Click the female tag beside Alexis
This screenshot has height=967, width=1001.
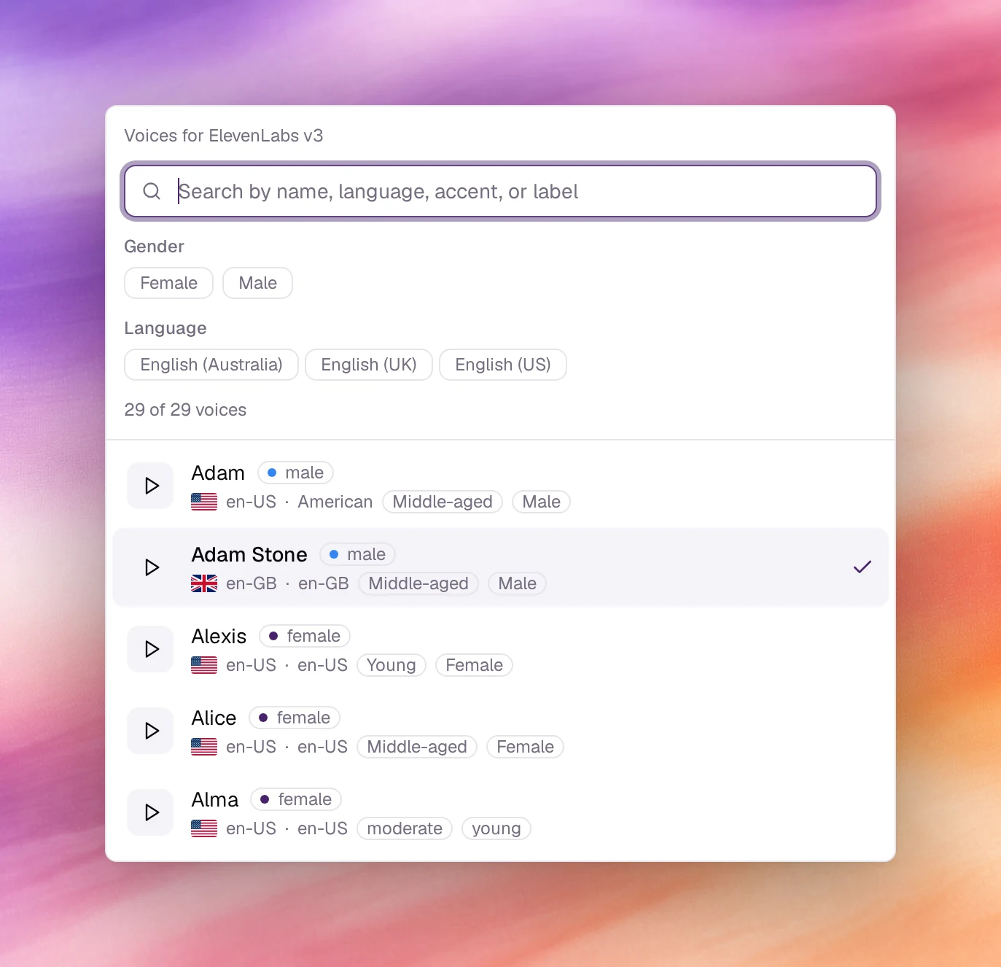point(305,636)
